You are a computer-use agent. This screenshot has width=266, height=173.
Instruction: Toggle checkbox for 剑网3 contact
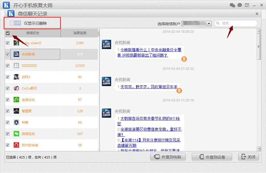point(8,77)
